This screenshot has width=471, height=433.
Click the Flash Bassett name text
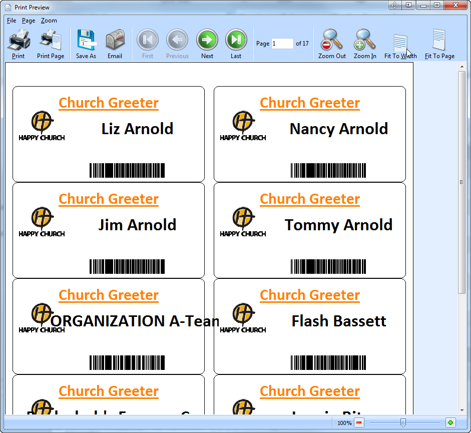point(339,321)
